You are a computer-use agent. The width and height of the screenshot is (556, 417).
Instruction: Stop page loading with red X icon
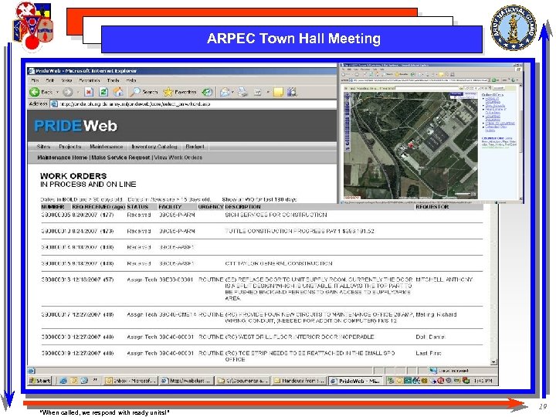pos(89,92)
